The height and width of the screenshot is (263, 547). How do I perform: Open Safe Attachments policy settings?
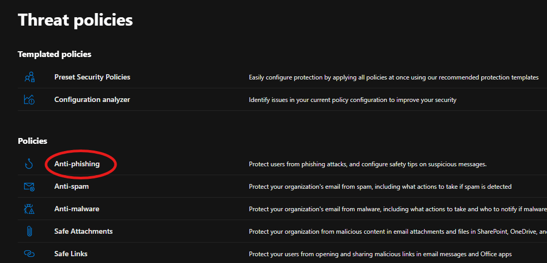[83, 231]
